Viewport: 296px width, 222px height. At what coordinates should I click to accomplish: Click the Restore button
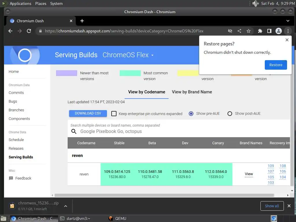pyautogui.click(x=275, y=65)
